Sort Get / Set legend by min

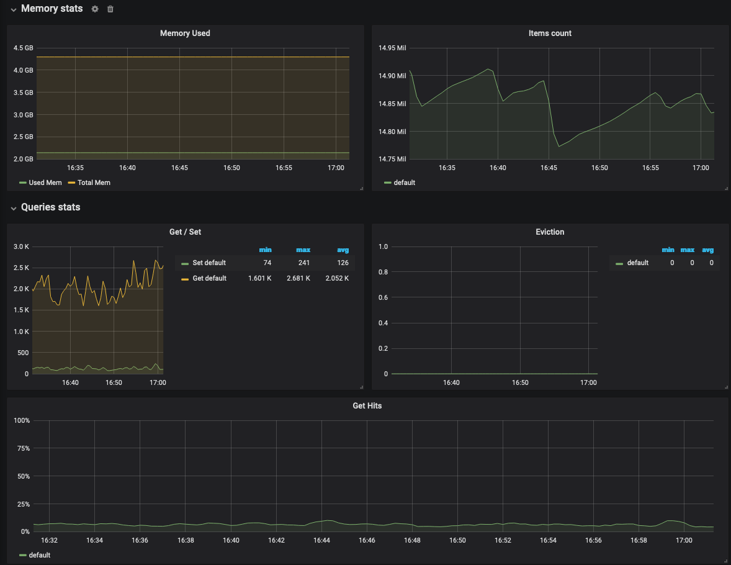(x=265, y=250)
